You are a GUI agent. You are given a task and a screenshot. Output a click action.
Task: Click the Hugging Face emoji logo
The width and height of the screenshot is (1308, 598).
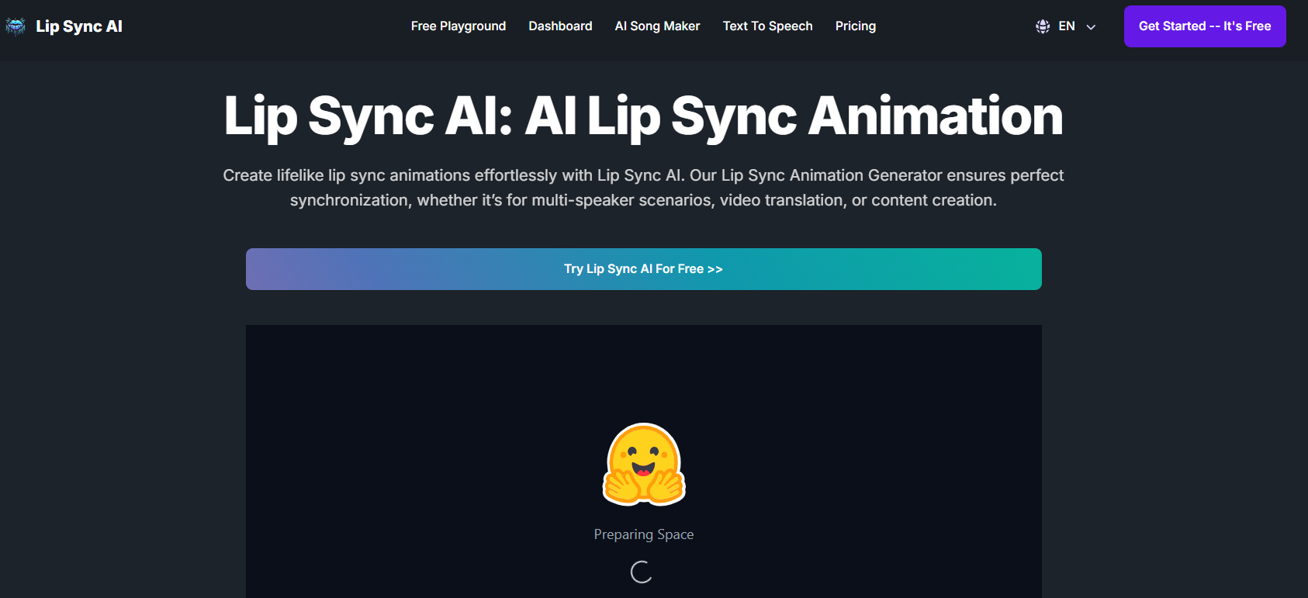(644, 465)
